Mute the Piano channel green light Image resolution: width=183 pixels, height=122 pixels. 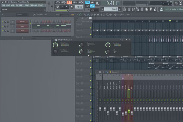point(3,22)
